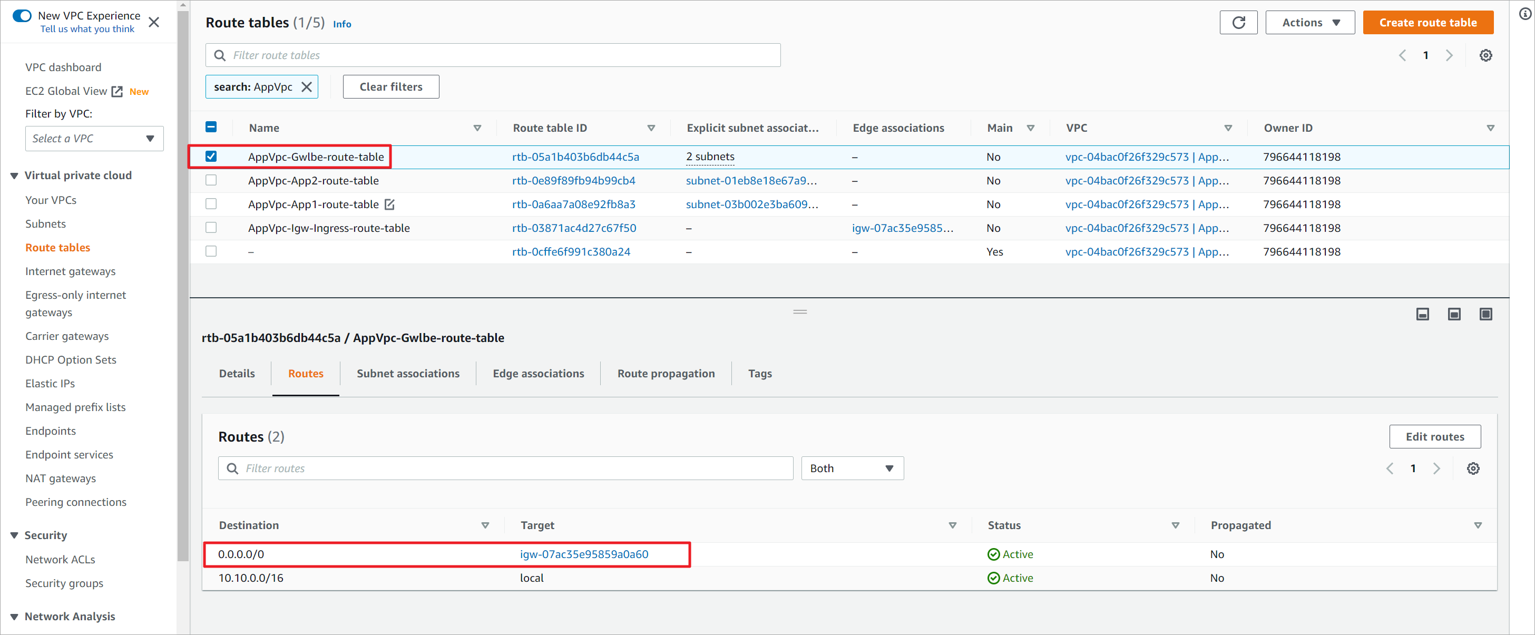Go to previous page of route tables

coord(1403,55)
